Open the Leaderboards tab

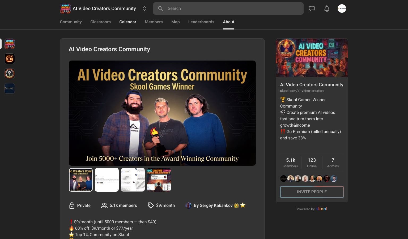click(x=201, y=22)
